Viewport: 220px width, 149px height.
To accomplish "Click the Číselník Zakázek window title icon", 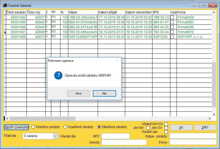I will pyautogui.click(x=5, y=5).
